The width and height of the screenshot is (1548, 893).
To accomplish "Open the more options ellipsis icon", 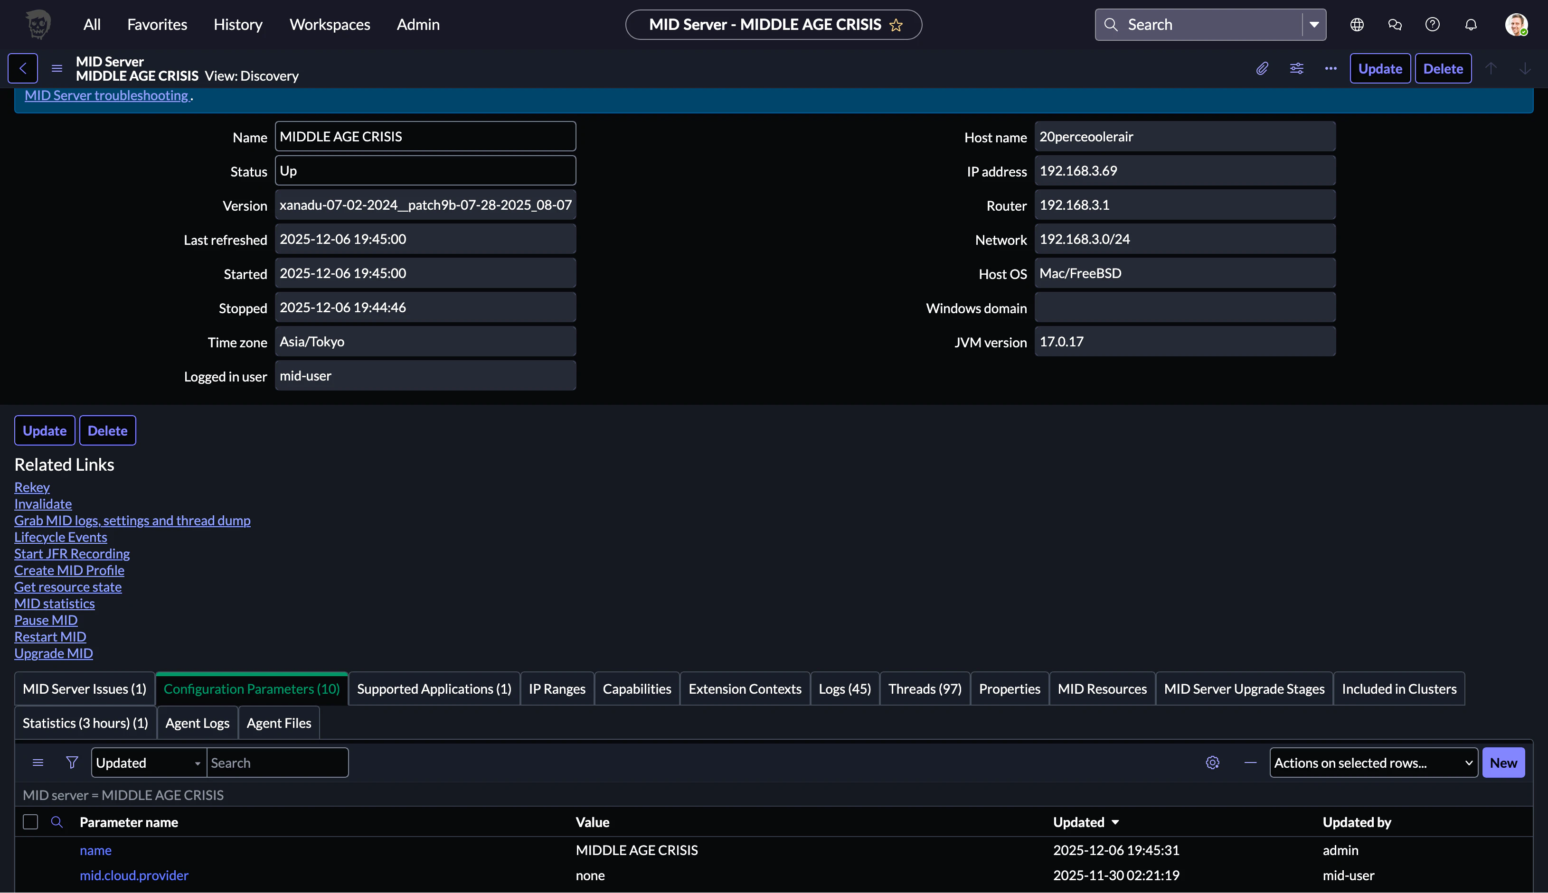I will (1331, 68).
